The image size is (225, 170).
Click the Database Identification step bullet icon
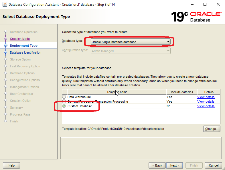point(5,52)
